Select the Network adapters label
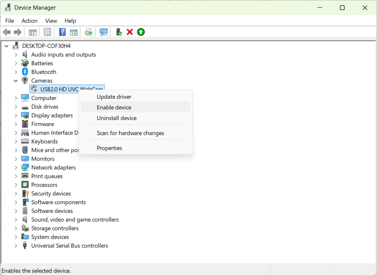The image size is (377, 276). pyautogui.click(x=53, y=168)
